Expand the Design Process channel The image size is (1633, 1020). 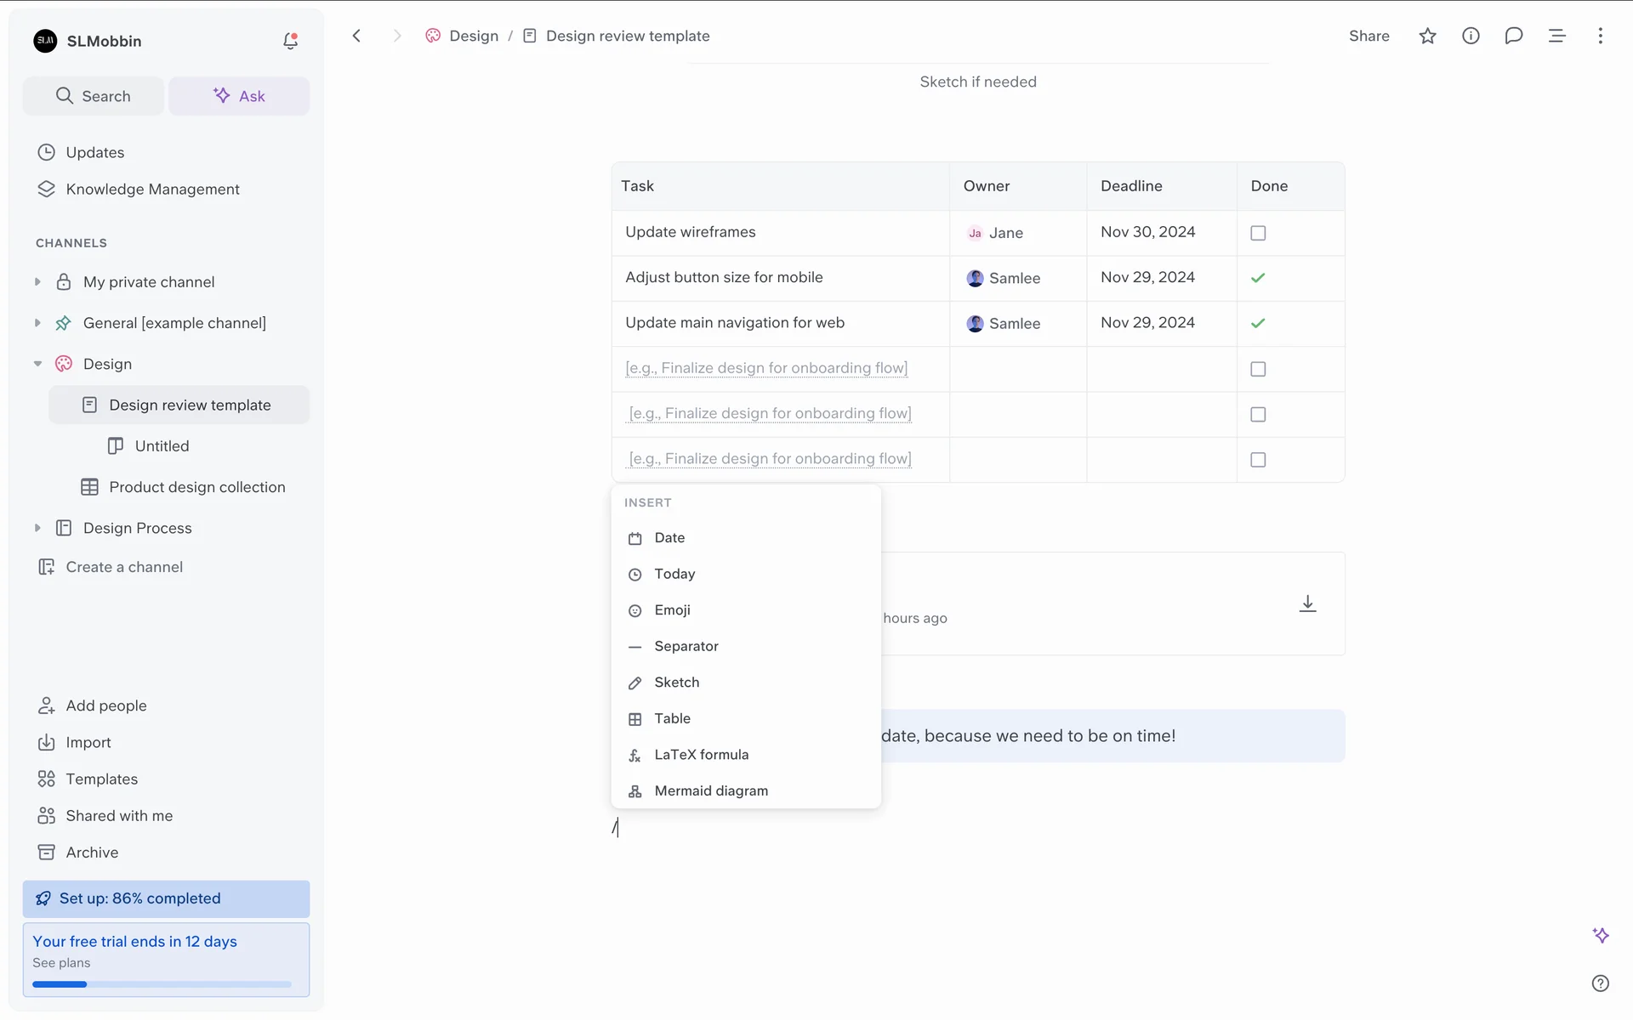tap(37, 528)
